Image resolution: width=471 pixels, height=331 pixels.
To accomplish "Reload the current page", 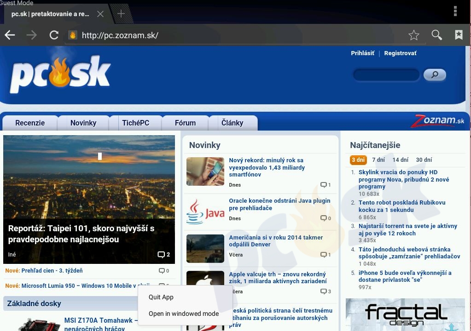I will [54, 35].
